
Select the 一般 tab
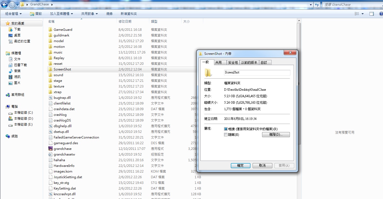207,62
